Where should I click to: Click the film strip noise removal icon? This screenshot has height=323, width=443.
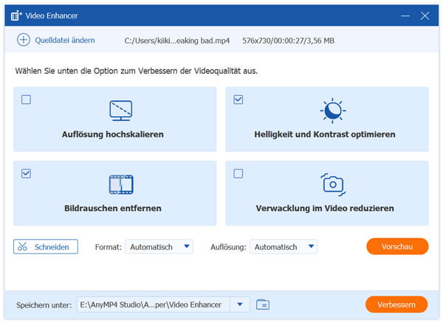tap(121, 185)
